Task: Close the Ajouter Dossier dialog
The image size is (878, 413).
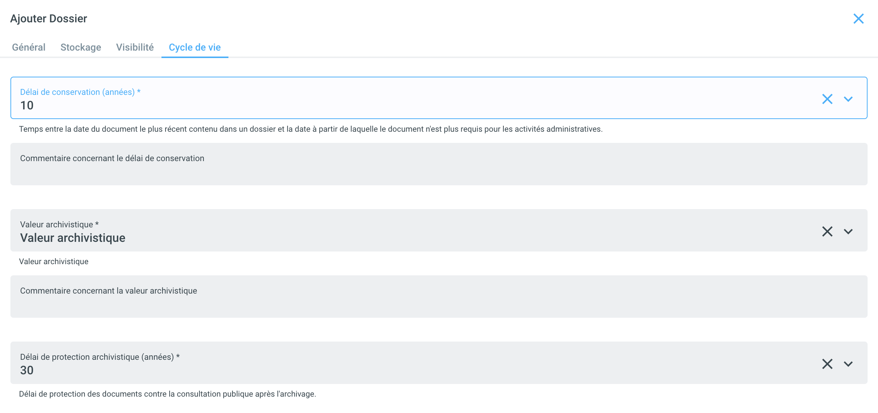Action: pos(858,19)
